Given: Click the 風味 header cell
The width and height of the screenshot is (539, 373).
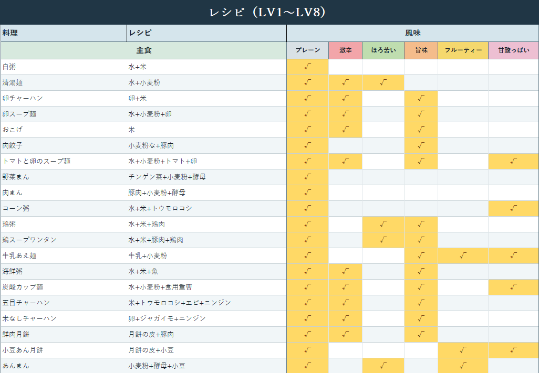Looking at the screenshot, I should tap(412, 33).
